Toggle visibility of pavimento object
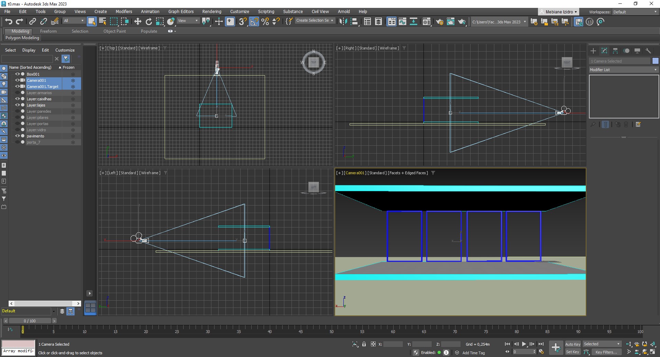The width and height of the screenshot is (660, 357). pyautogui.click(x=17, y=136)
